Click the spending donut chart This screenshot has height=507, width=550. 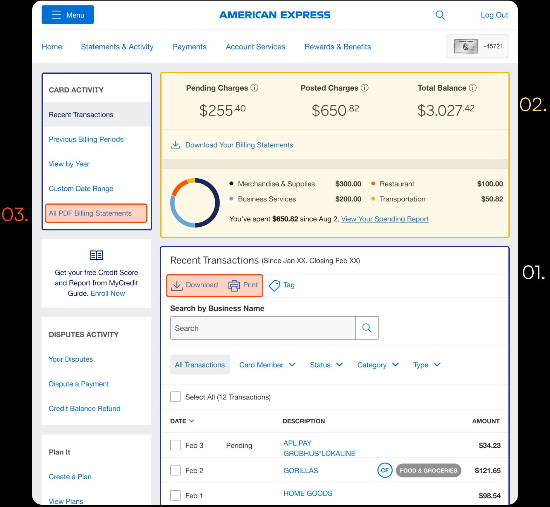coord(195,203)
